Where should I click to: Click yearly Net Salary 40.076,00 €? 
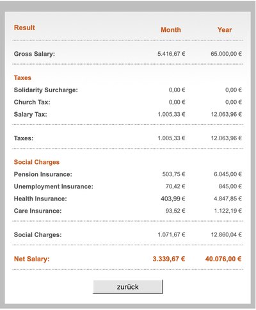click(223, 259)
